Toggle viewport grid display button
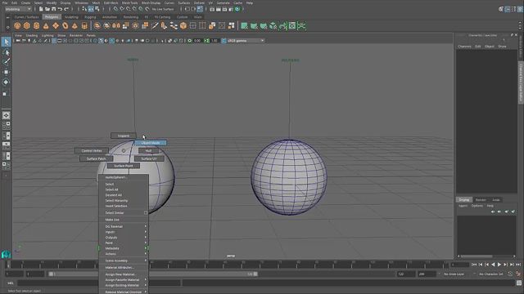Image resolution: width=524 pixels, height=294 pixels. pyautogui.click(x=54, y=41)
